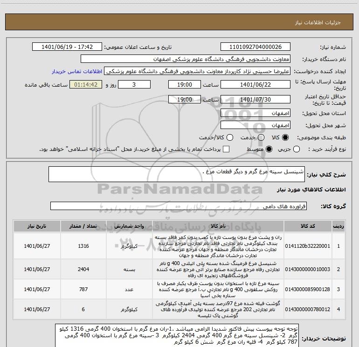This screenshot has width=359, height=347.
Task: Click quantity cell 2404
Action: (x=83, y=269)
